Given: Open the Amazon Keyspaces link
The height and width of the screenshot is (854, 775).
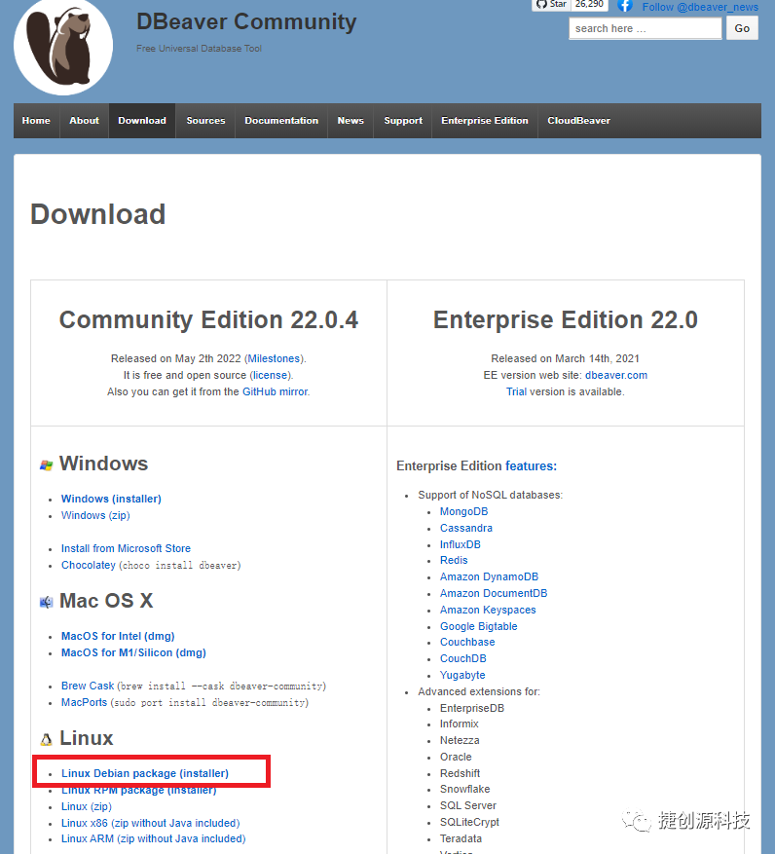Looking at the screenshot, I should pyautogui.click(x=488, y=610).
